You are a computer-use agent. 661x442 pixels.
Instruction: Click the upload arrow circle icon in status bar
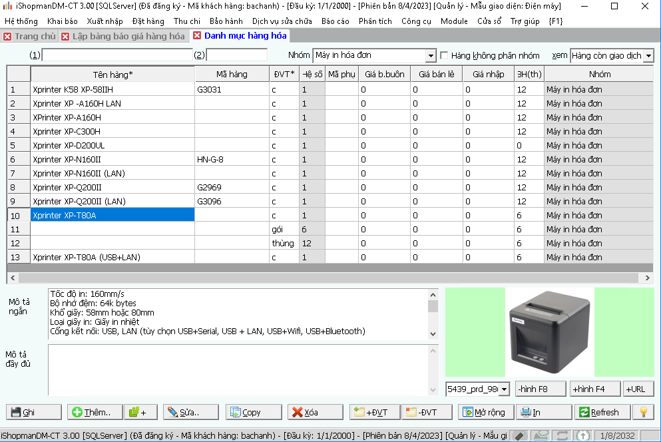(x=583, y=435)
